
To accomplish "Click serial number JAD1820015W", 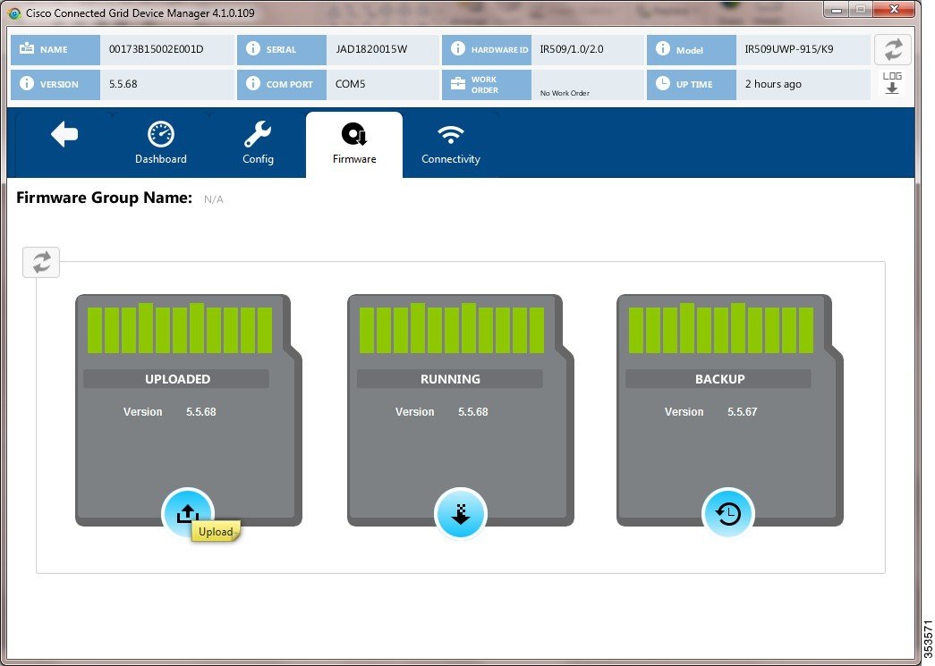I will 371,49.
